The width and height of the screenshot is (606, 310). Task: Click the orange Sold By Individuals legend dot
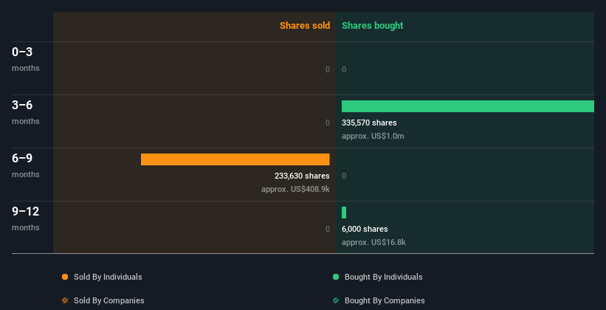click(65, 277)
